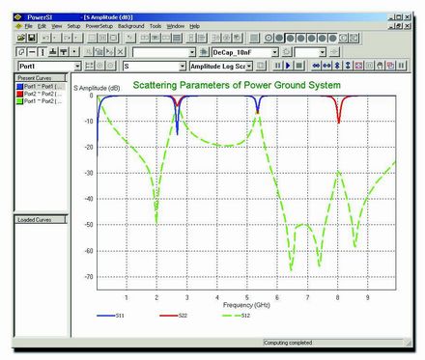Screen dimensions: 425x360
Task: Click the save floppy disk icon
Action: (x=32, y=38)
